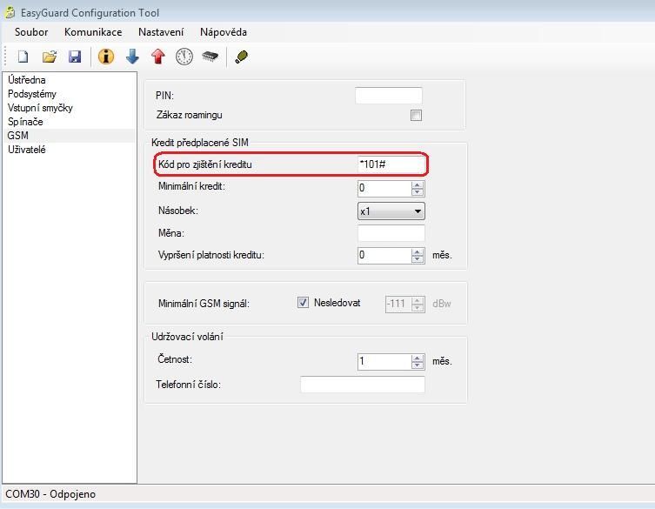
Task: Select Uživatelé in the sidebar
Action: tap(27, 150)
